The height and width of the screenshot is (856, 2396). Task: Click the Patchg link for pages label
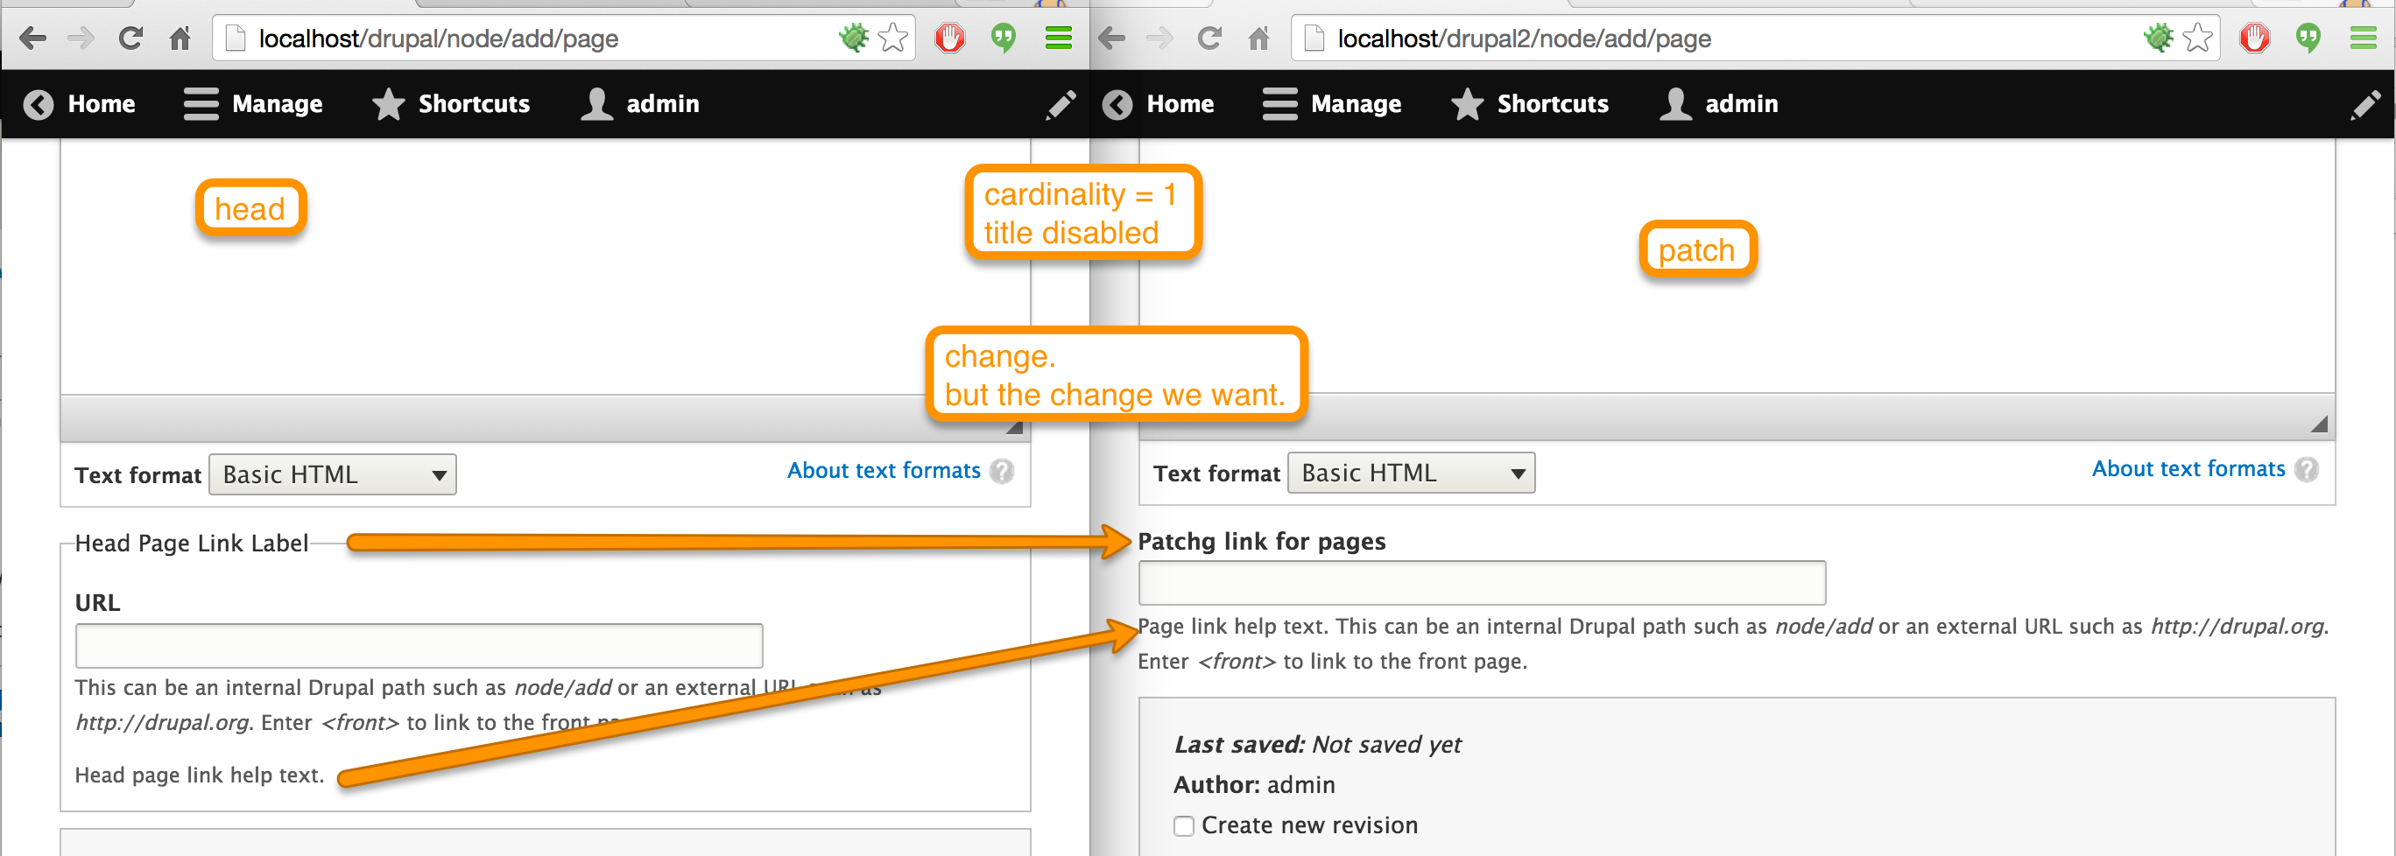(1261, 541)
